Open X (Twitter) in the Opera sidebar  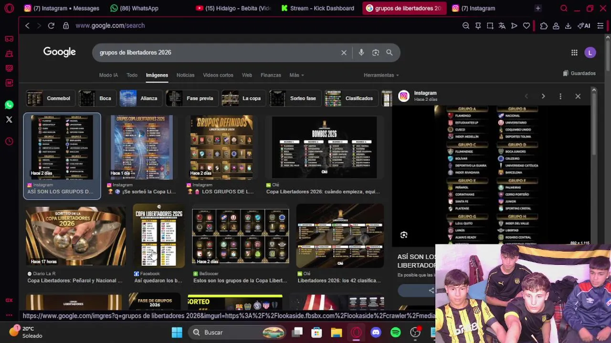(x=9, y=120)
